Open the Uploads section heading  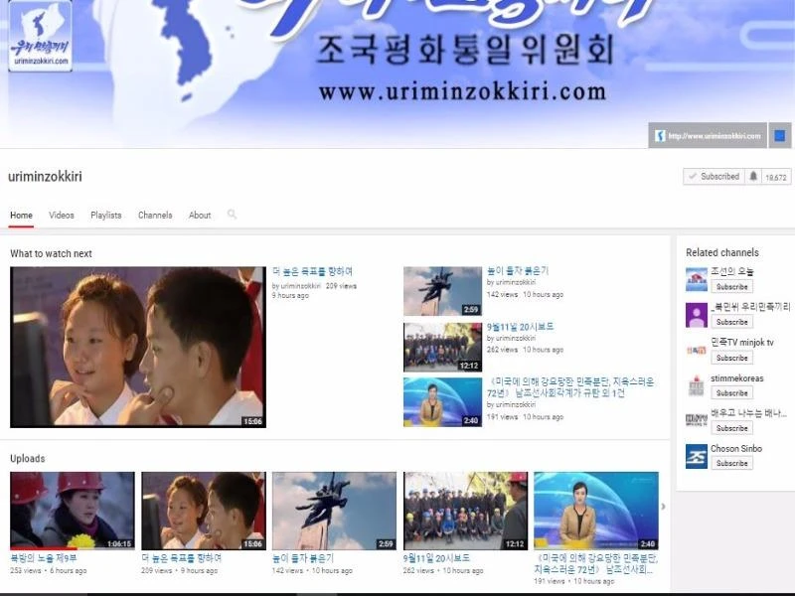tap(28, 458)
